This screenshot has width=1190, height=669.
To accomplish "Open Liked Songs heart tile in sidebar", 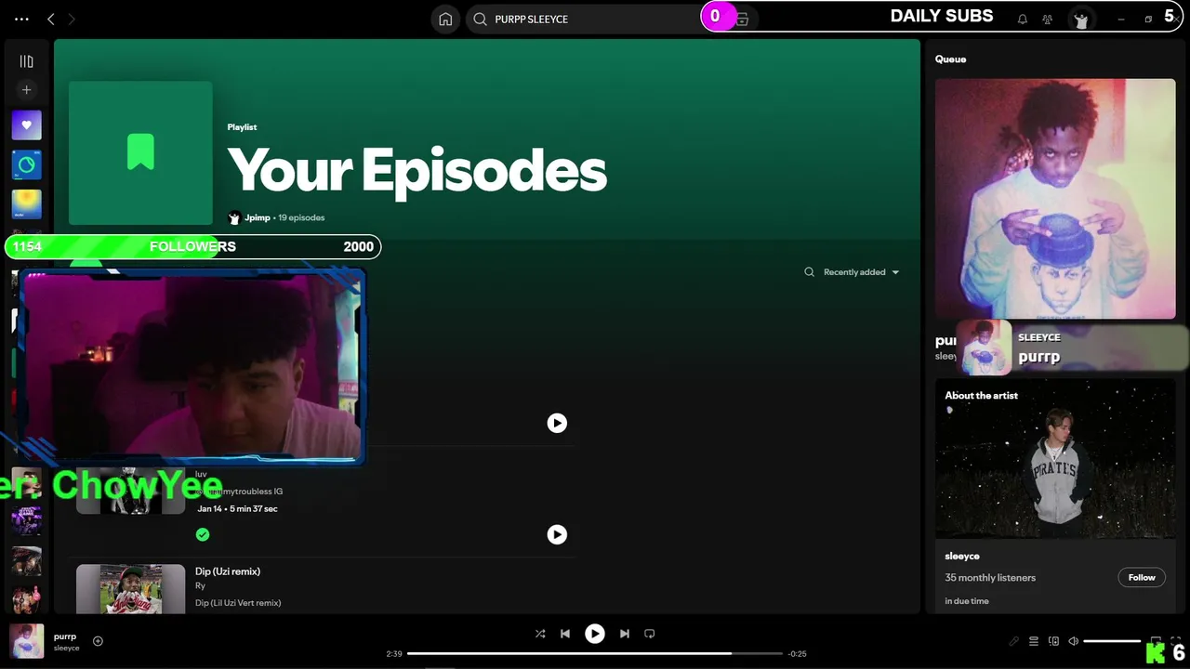I will (26, 125).
